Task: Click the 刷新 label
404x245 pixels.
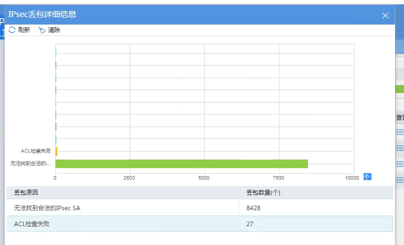Action: pos(24,30)
